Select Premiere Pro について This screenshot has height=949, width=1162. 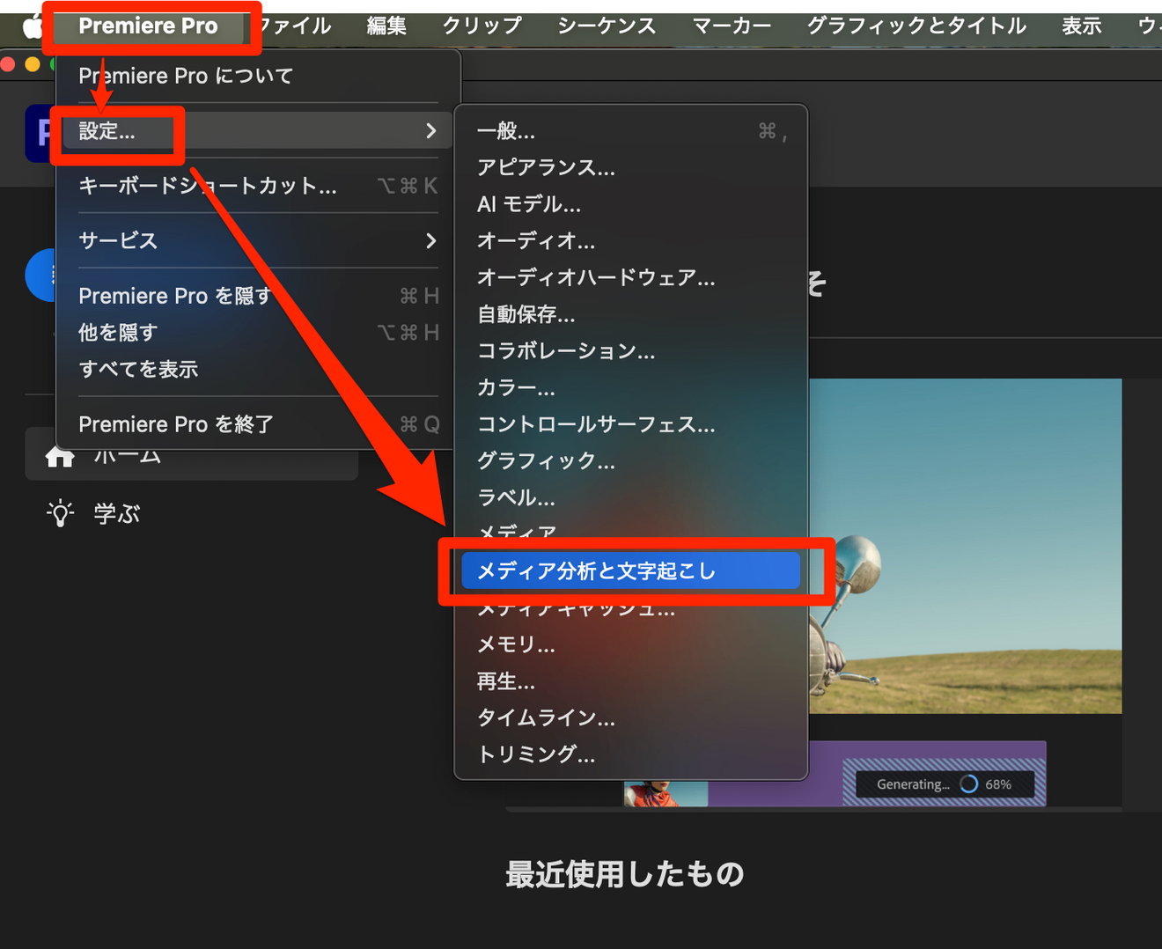click(257, 76)
